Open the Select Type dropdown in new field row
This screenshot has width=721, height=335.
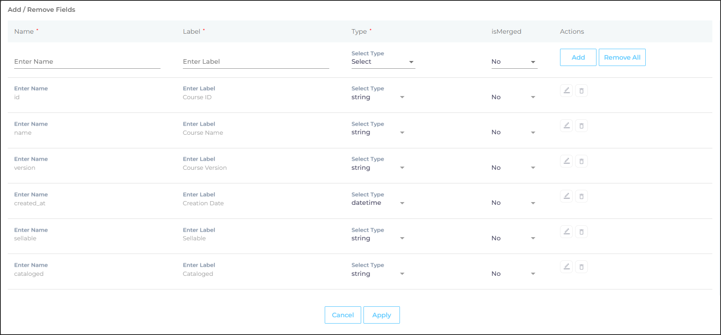(x=383, y=62)
